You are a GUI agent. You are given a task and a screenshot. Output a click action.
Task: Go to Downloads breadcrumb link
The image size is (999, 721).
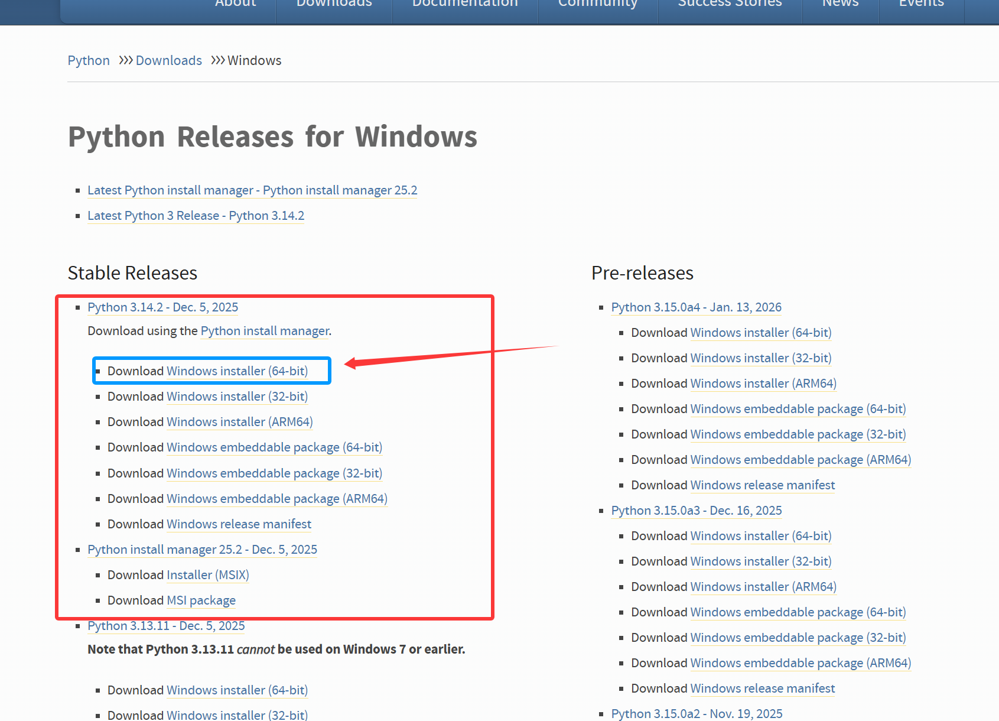(x=169, y=60)
